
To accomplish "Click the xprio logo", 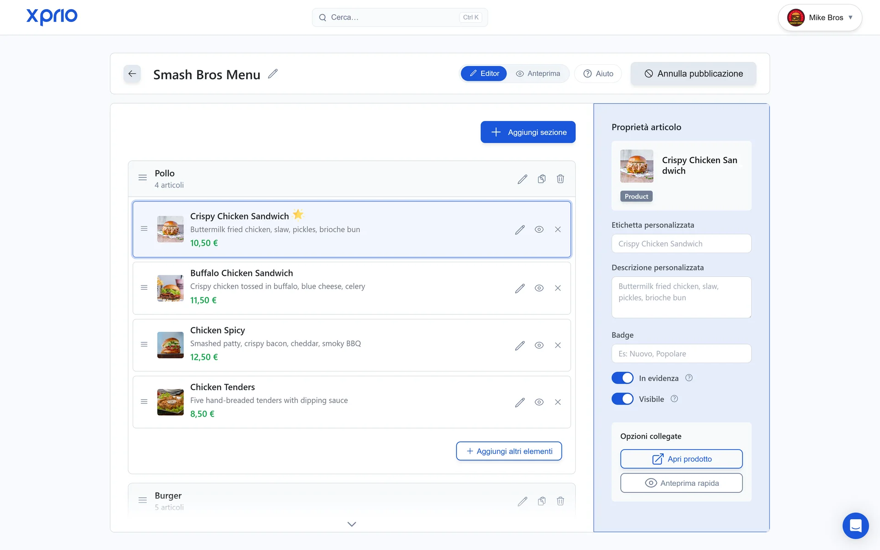I will coord(52,17).
